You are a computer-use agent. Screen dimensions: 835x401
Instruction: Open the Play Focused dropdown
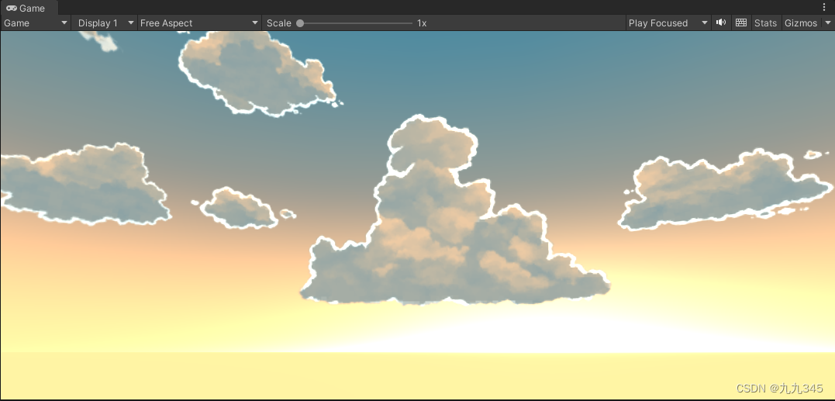tap(668, 23)
